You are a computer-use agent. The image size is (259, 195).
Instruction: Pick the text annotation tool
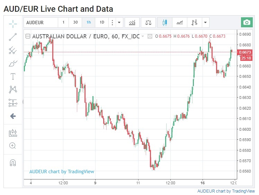point(13,76)
